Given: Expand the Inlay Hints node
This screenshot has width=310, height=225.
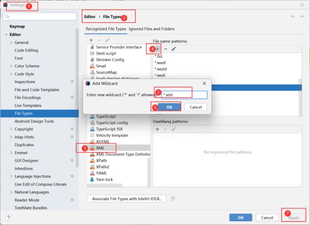Looking at the screenshot, I should pyautogui.click(x=11, y=137).
